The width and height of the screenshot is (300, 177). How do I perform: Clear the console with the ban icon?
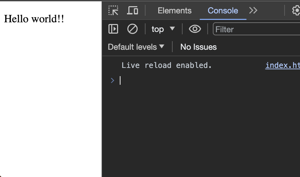click(132, 29)
